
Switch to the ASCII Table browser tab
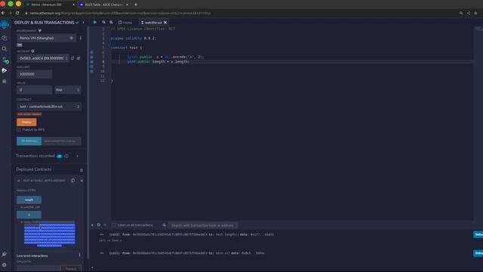(103, 5)
